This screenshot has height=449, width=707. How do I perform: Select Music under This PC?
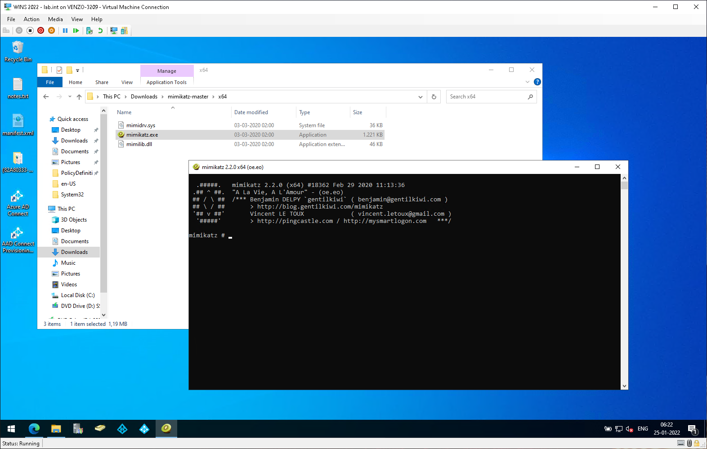(68, 263)
